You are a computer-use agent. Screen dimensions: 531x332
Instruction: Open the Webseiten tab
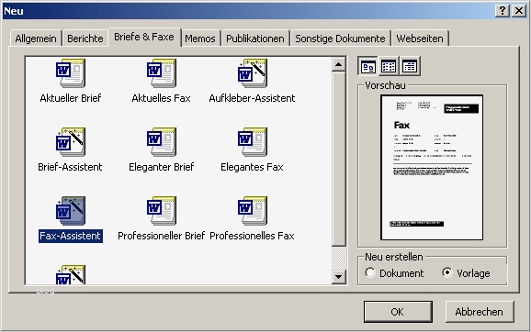point(420,39)
